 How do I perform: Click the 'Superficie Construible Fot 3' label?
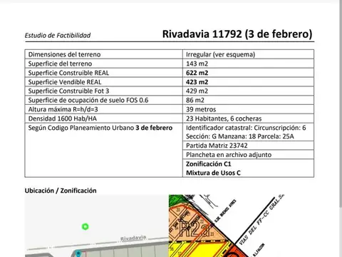pos(68,91)
